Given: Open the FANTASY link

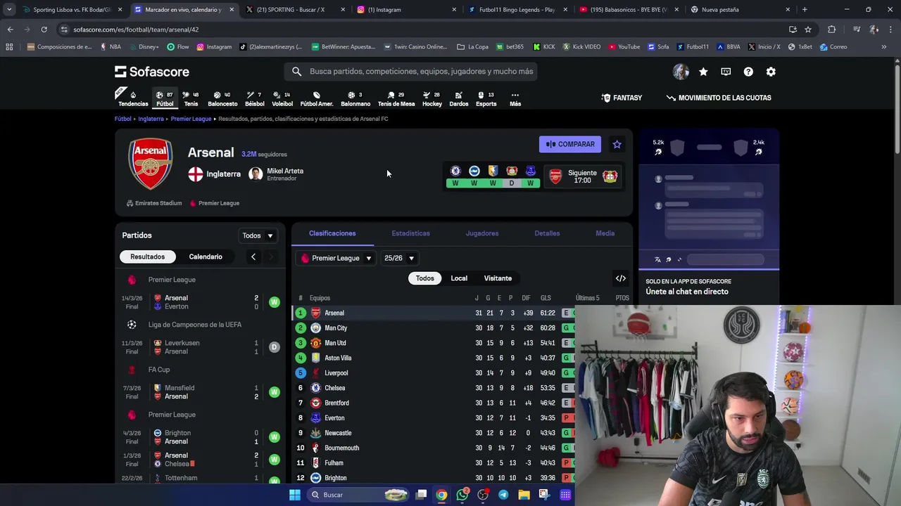Looking at the screenshot, I should pos(622,98).
